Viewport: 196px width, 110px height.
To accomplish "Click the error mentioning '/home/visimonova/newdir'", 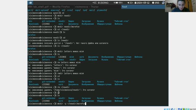I will 61,90.
